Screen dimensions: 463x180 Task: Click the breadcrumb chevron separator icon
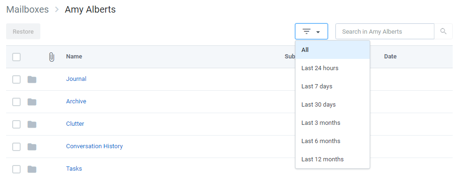pyautogui.click(x=57, y=10)
